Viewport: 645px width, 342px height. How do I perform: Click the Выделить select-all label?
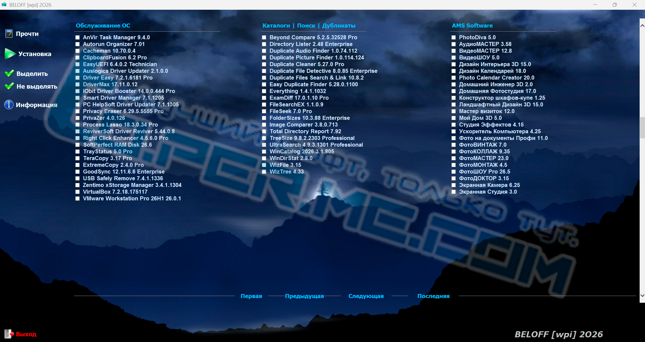click(32, 74)
